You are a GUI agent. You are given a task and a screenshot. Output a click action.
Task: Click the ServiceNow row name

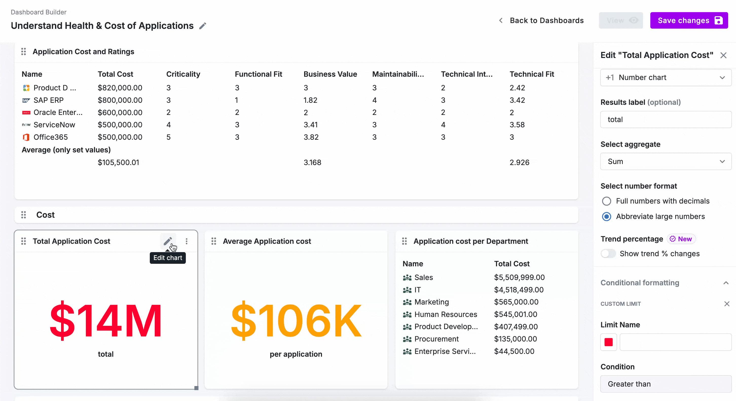[54, 125]
